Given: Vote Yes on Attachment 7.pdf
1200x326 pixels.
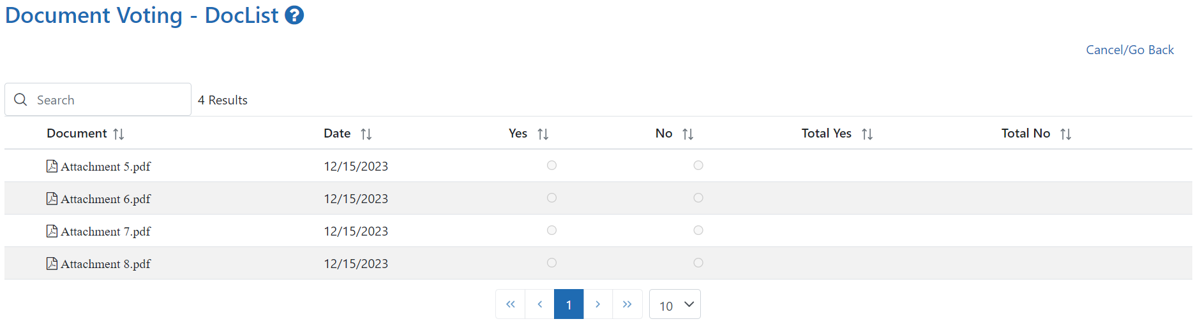Looking at the screenshot, I should click(x=552, y=230).
